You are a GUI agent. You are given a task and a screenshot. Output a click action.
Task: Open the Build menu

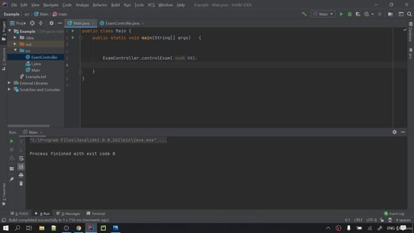click(x=115, y=5)
